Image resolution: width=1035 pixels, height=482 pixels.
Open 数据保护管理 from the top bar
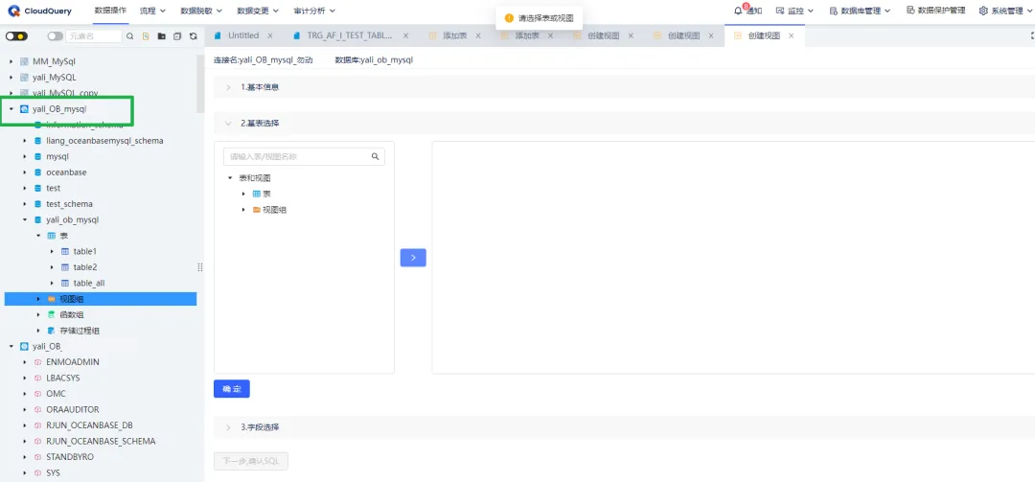(x=935, y=11)
